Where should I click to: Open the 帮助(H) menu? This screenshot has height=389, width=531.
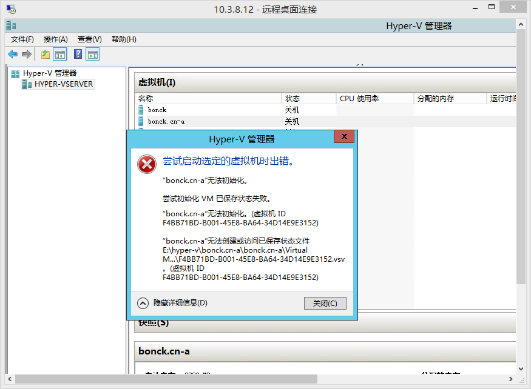click(x=124, y=39)
